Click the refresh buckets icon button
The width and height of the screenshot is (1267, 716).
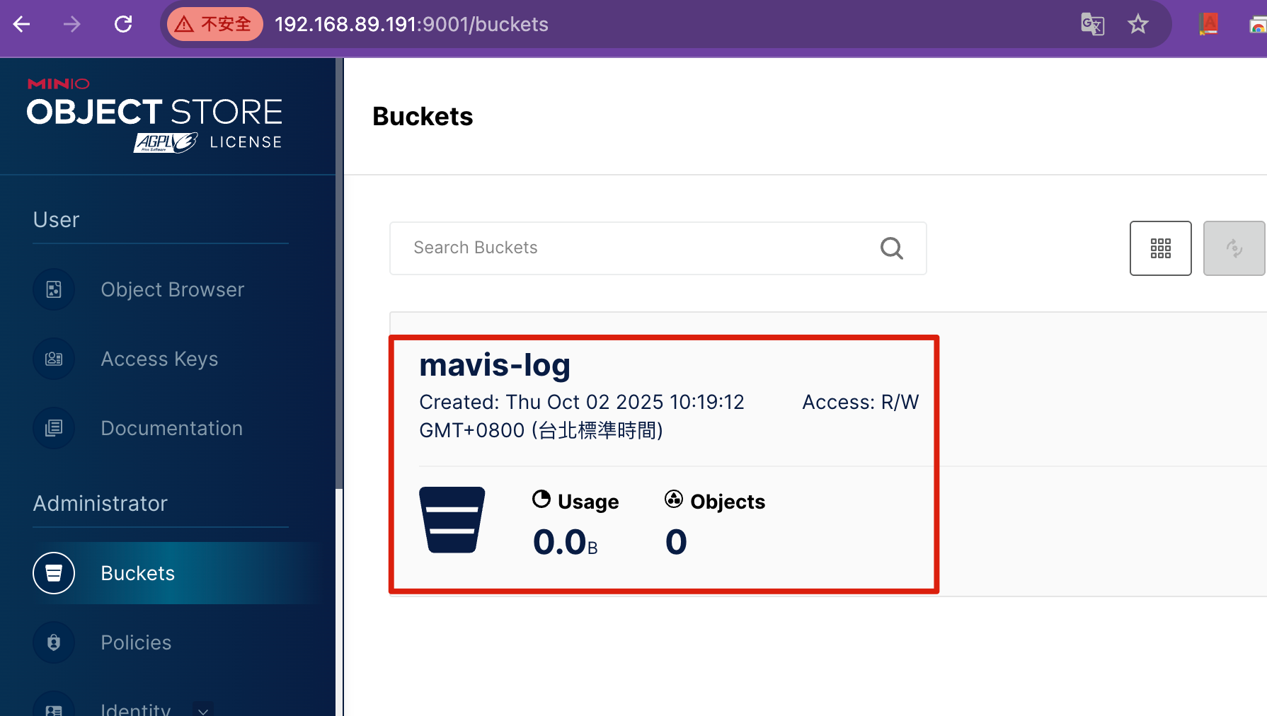pyautogui.click(x=1234, y=248)
